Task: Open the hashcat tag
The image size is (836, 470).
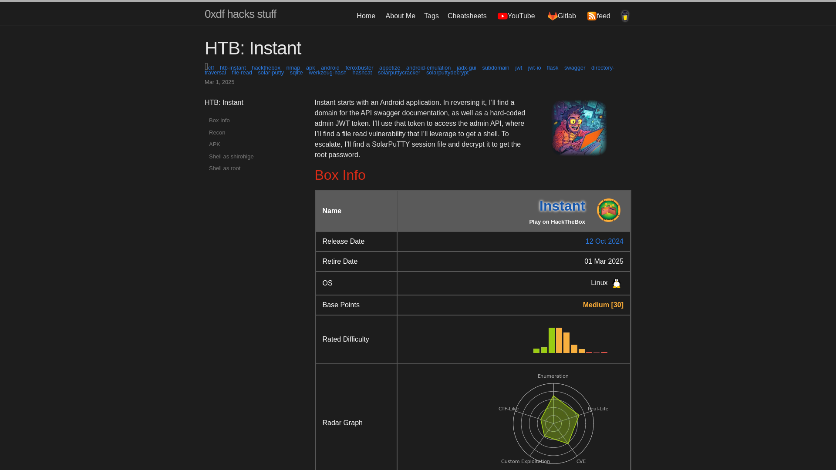Action: [362, 73]
